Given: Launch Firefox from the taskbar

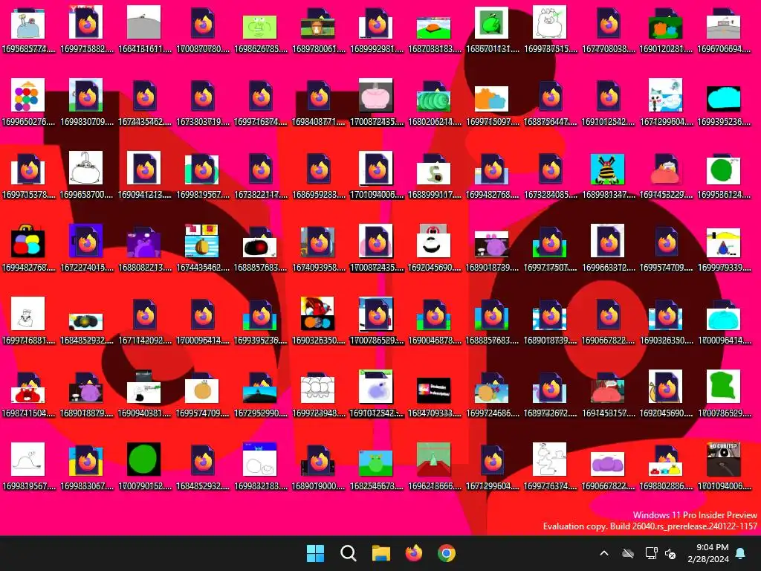Looking at the screenshot, I should pos(414,553).
